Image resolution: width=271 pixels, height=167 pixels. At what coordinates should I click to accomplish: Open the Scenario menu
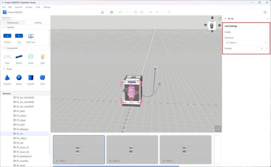coord(19,7)
